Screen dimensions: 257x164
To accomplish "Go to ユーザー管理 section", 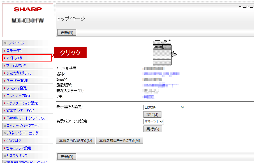I will pos(17,81).
